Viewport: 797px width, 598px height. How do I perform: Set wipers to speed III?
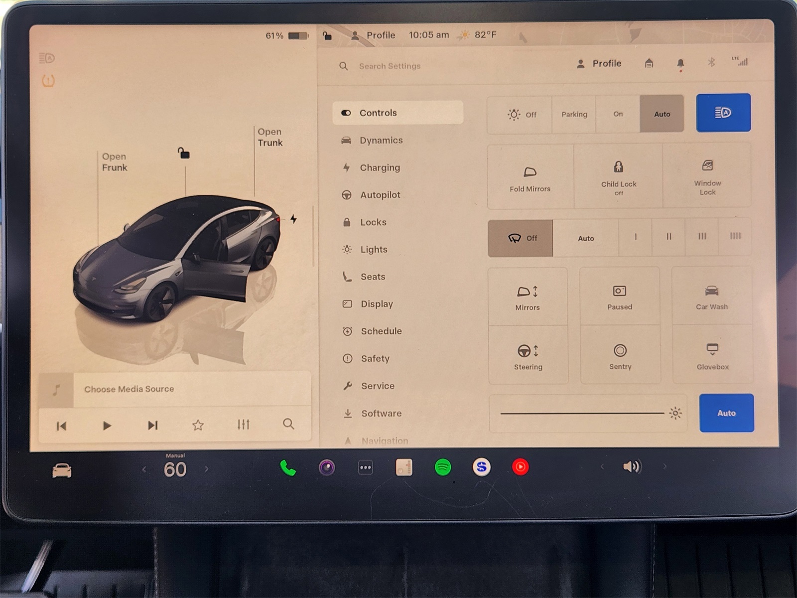click(702, 236)
